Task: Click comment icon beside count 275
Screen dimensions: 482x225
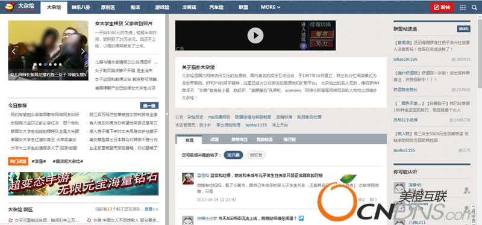Action: (460, 150)
